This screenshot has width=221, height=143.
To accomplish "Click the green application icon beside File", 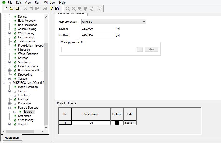I will [x=4, y=2].
